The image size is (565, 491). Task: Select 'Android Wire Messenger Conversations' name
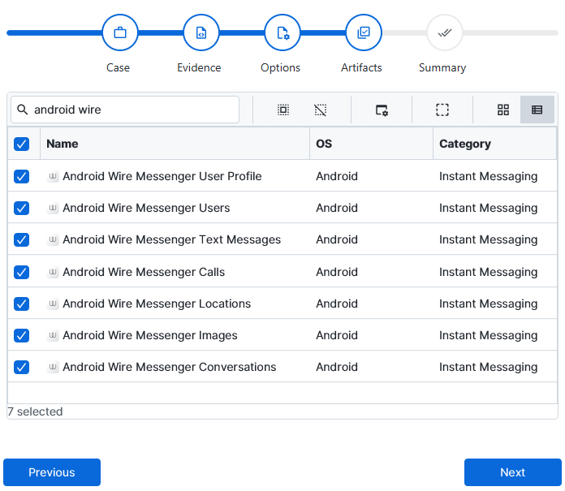coord(170,367)
